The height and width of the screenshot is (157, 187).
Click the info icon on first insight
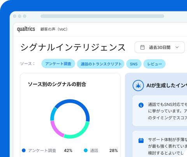click(141, 105)
